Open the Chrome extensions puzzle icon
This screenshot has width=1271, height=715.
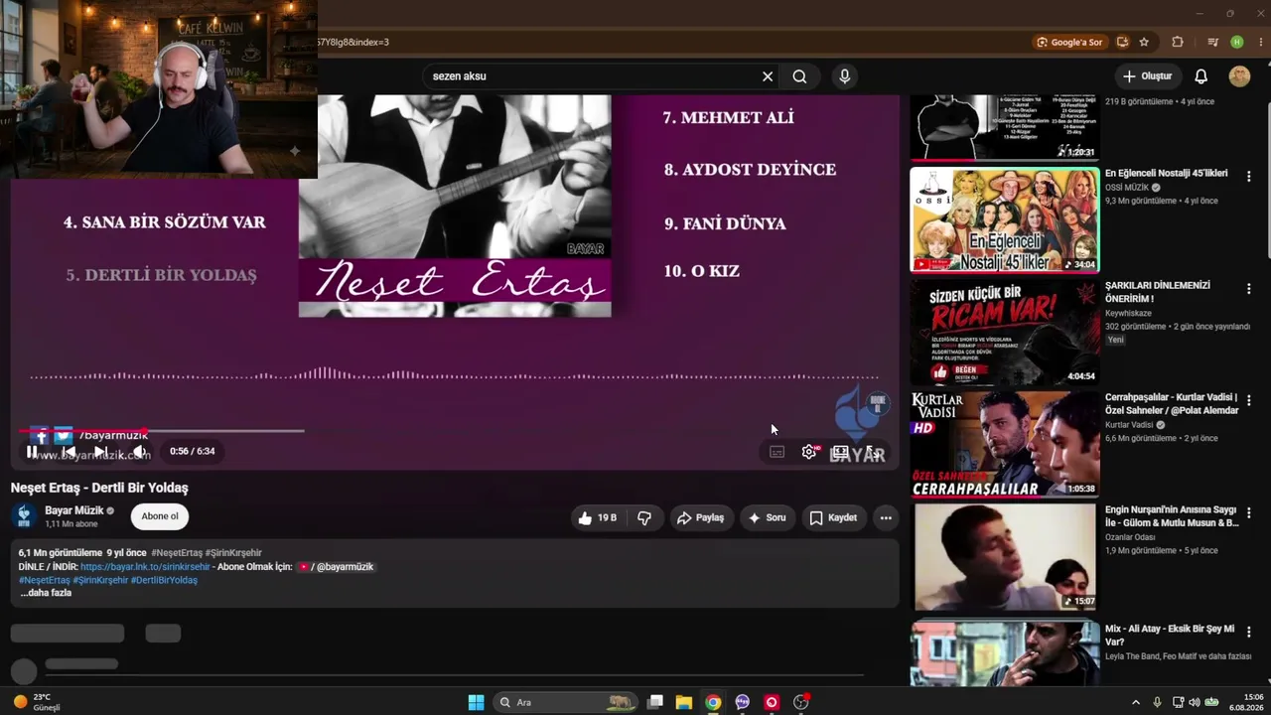point(1178,43)
